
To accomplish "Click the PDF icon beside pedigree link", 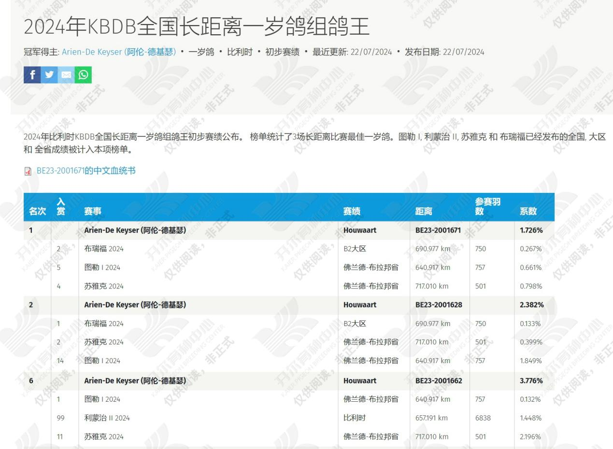I will pyautogui.click(x=28, y=171).
